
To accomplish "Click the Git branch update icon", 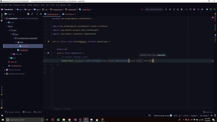I will click(x=191, y=9).
